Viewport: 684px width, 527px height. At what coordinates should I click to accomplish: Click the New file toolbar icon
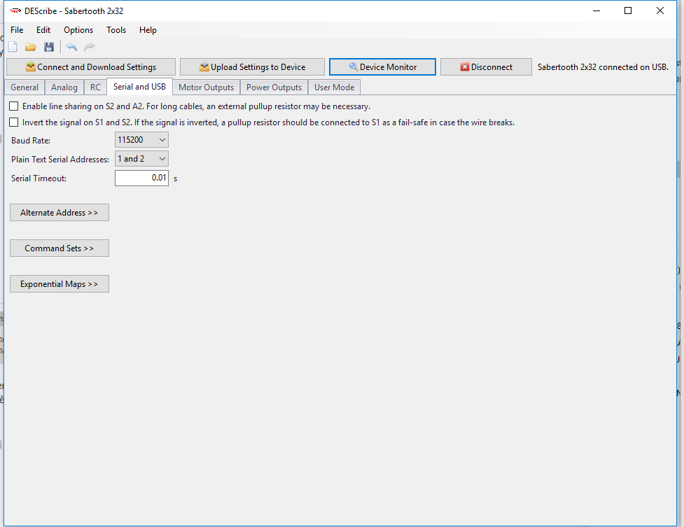(13, 47)
